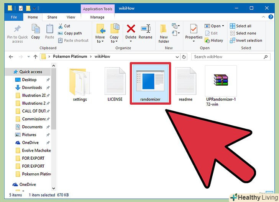This screenshot has width=279, height=202.
Task: Click Select none
Action: pos(243,33)
